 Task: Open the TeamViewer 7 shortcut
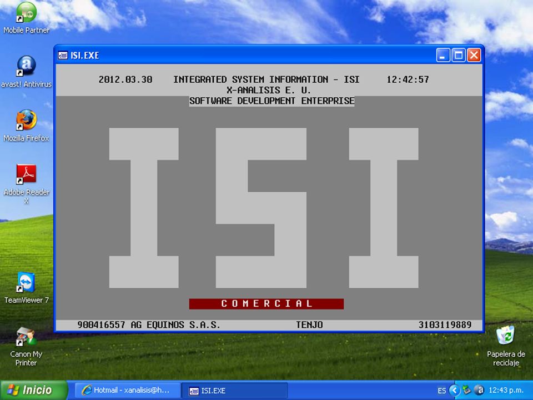pyautogui.click(x=26, y=288)
